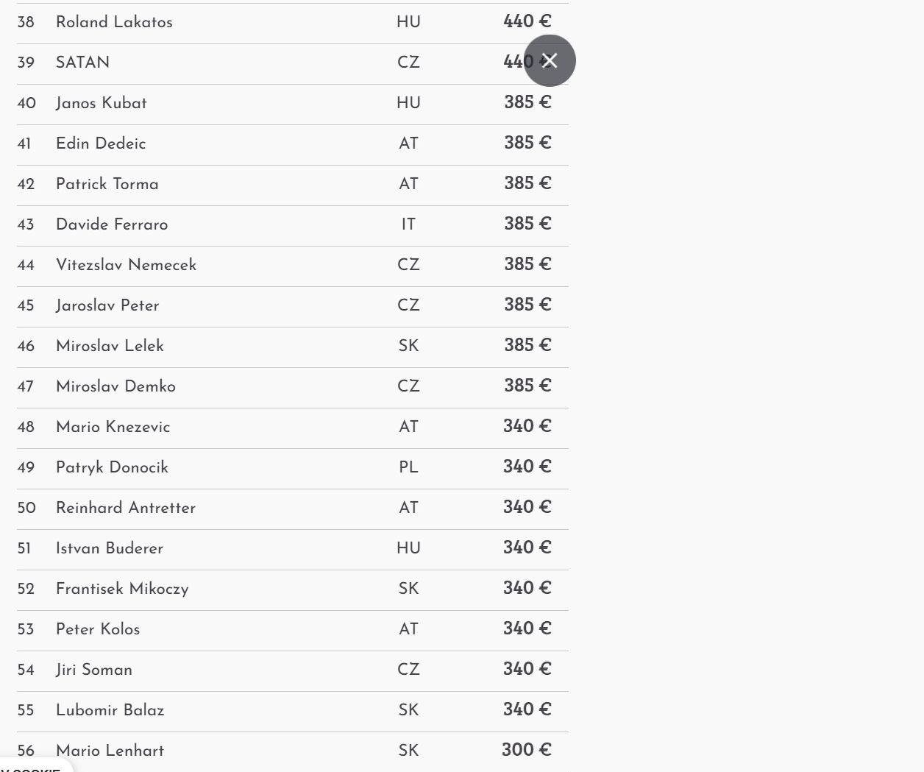Select Mario Knezevic's 340 € payout
Screen dimensions: 924x772
pos(527,426)
